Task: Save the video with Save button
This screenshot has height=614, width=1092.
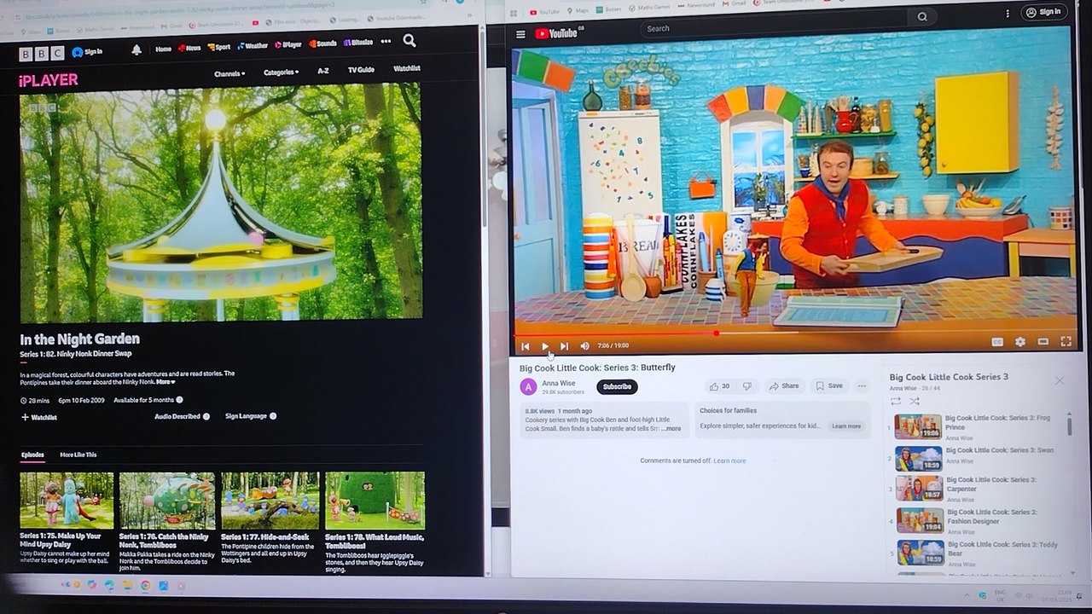Action: pos(828,386)
